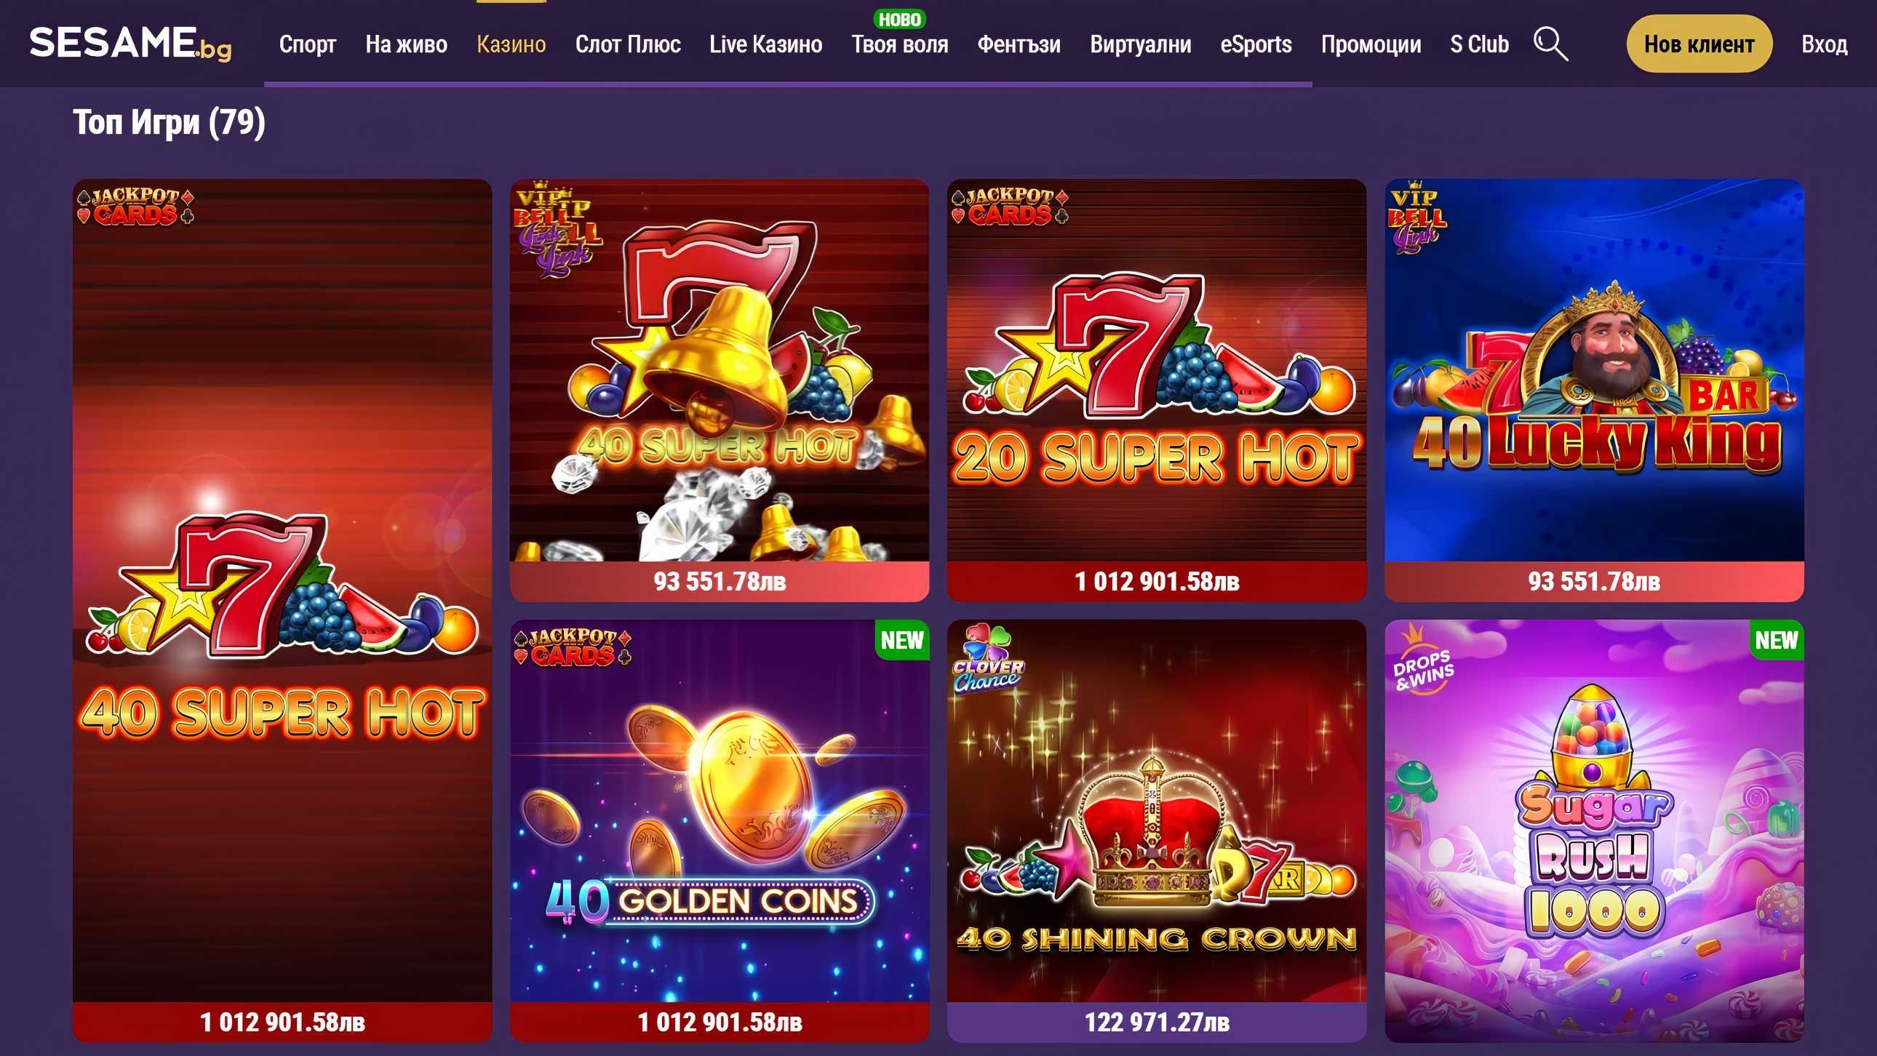Switch to the Live Казино section
Screen dimensions: 1877x1056
coord(766,44)
